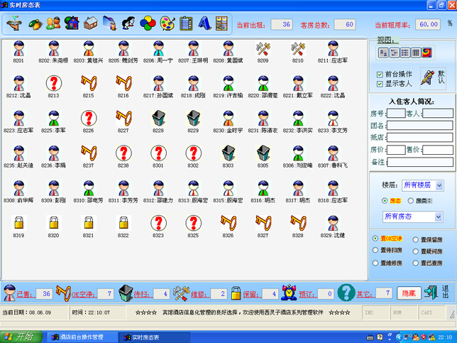The height and width of the screenshot is (343, 457).
Task: Click the 房号 input field
Action: pyautogui.click(x=396, y=113)
